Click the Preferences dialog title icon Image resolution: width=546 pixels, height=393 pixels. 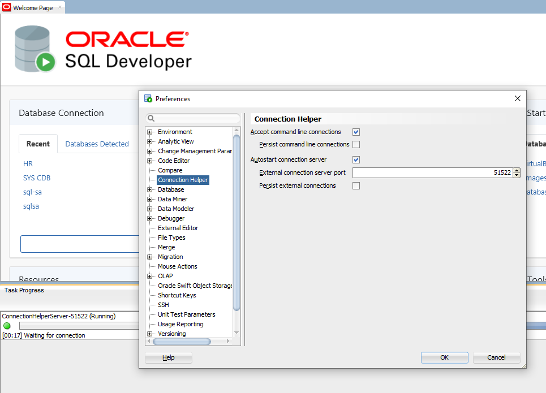[x=148, y=98]
